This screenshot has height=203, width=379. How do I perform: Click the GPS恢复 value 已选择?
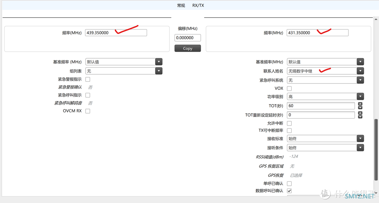(x=296, y=175)
